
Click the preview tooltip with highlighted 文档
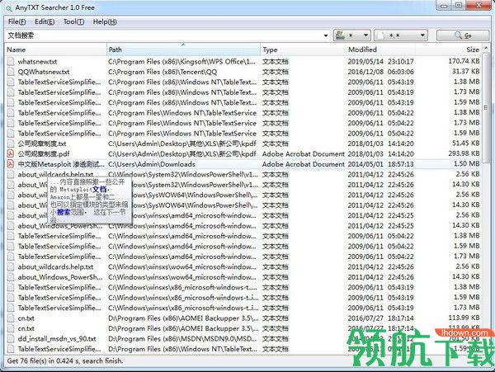pyautogui.click(x=89, y=200)
